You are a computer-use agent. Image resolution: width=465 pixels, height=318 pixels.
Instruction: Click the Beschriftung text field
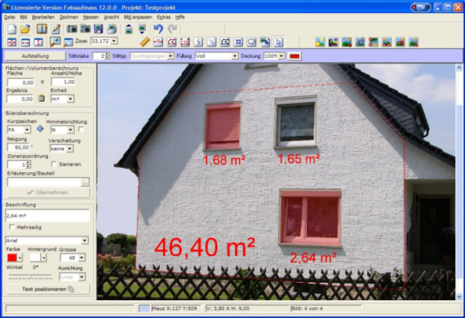[x=47, y=216]
